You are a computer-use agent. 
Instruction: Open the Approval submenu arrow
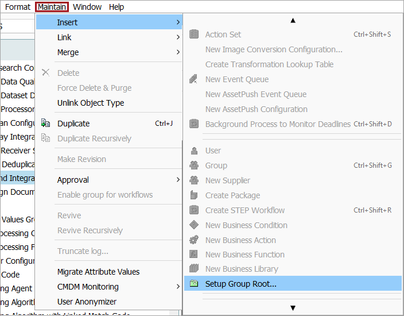click(178, 180)
